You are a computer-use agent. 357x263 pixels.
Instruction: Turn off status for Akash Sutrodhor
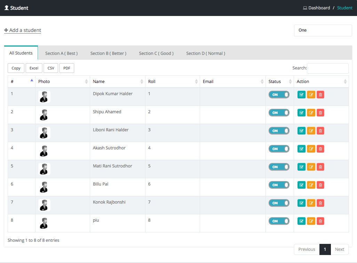[x=279, y=149]
